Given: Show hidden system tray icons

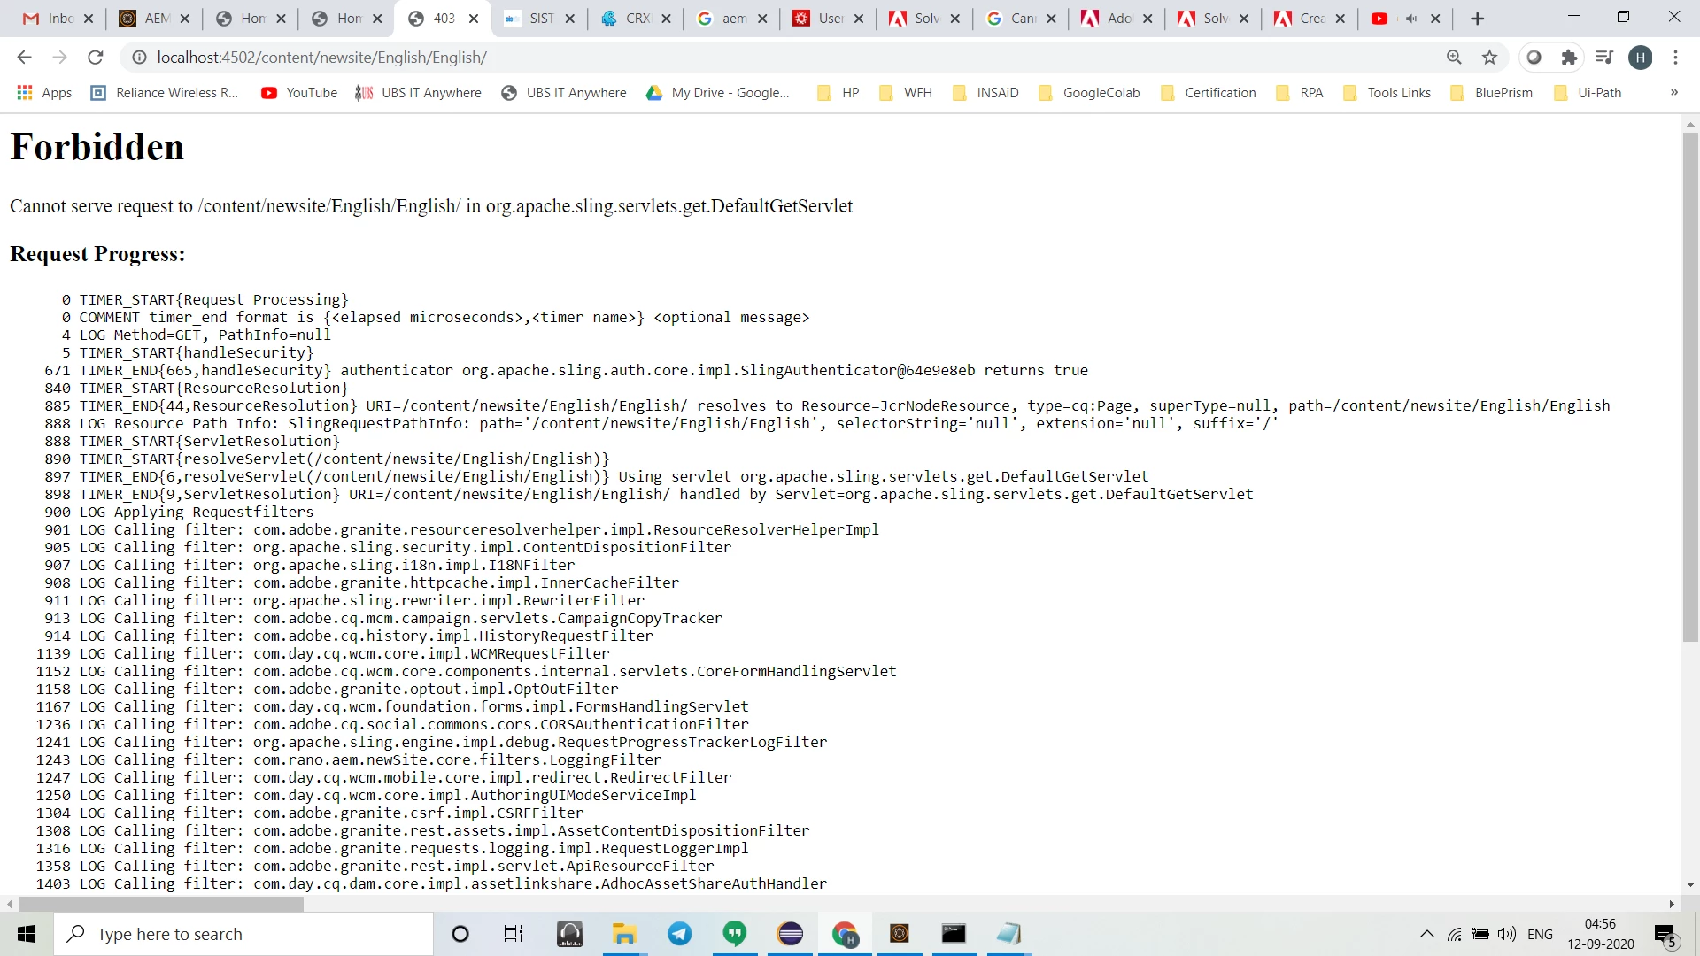Looking at the screenshot, I should 1426,934.
